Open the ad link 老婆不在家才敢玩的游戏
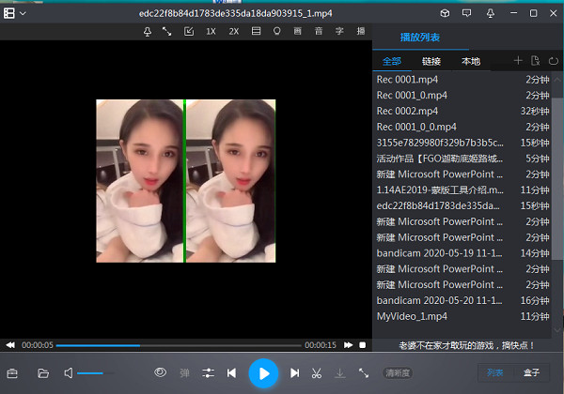The height and width of the screenshot is (394, 564). click(x=466, y=345)
